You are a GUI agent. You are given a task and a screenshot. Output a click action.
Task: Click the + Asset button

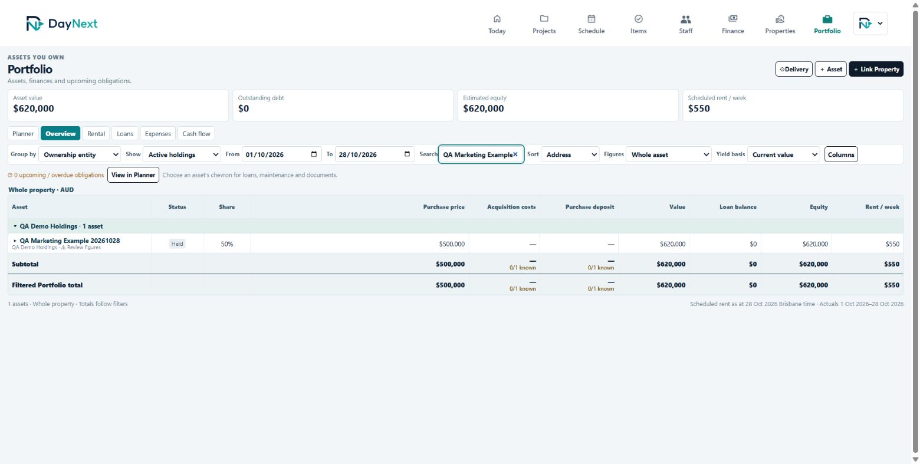click(x=831, y=69)
